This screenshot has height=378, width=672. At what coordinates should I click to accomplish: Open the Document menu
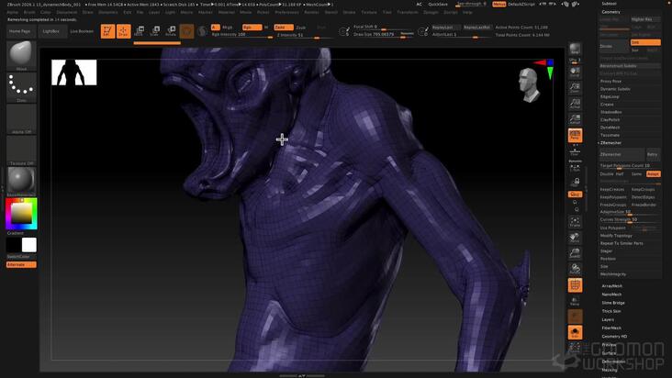[67, 12]
